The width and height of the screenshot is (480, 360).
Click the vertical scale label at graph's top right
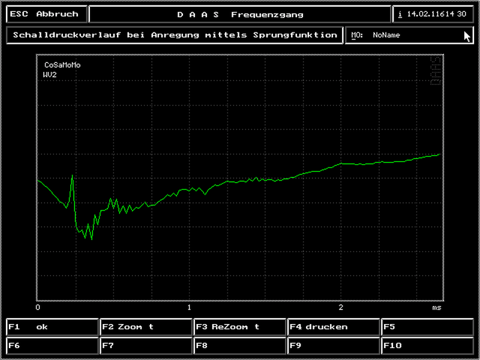pyautogui.click(x=436, y=72)
